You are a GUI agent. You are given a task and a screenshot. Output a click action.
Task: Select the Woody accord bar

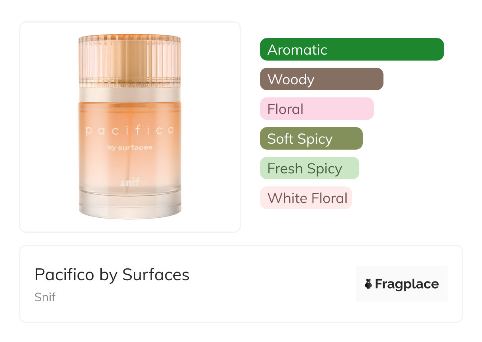[x=321, y=79]
